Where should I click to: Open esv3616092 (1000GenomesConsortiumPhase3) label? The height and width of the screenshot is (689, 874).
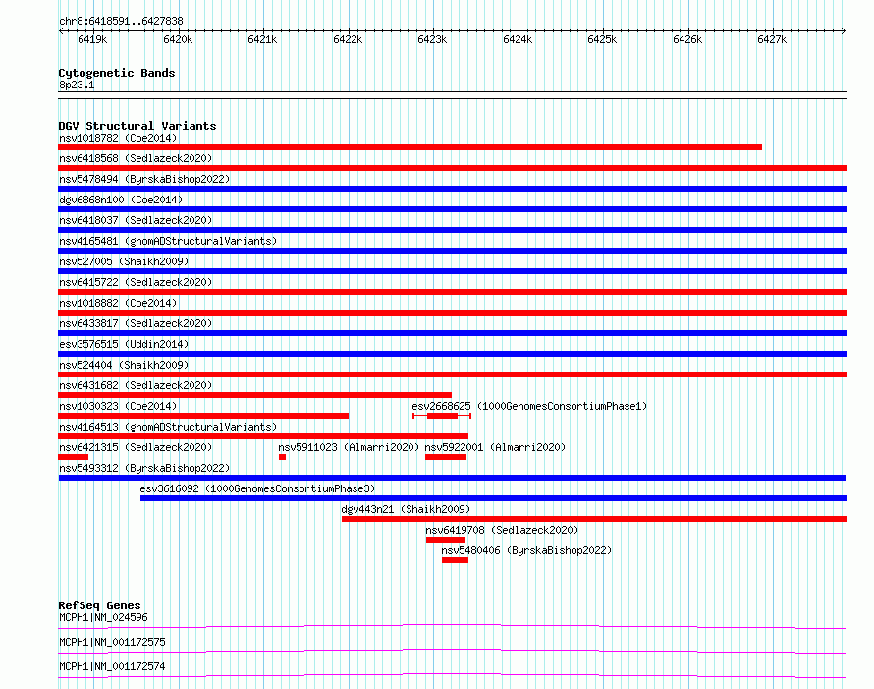(257, 488)
